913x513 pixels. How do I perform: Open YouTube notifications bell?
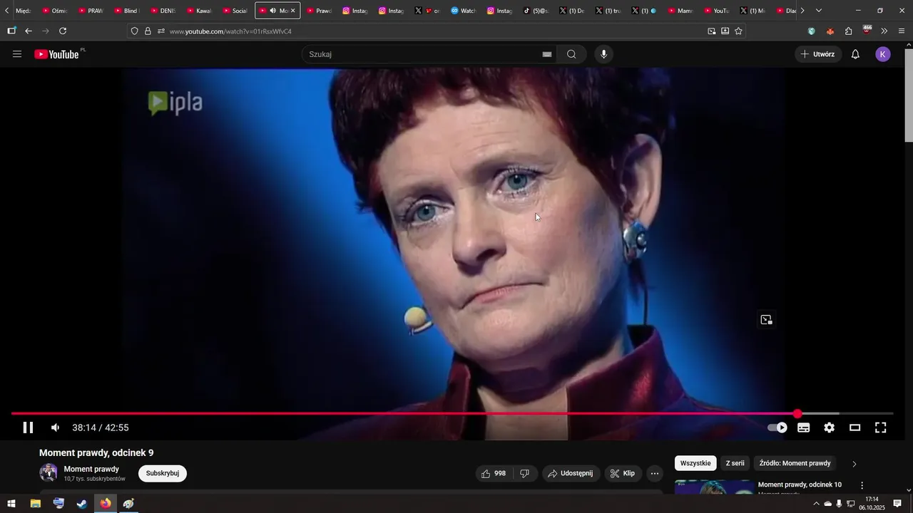[x=855, y=54]
